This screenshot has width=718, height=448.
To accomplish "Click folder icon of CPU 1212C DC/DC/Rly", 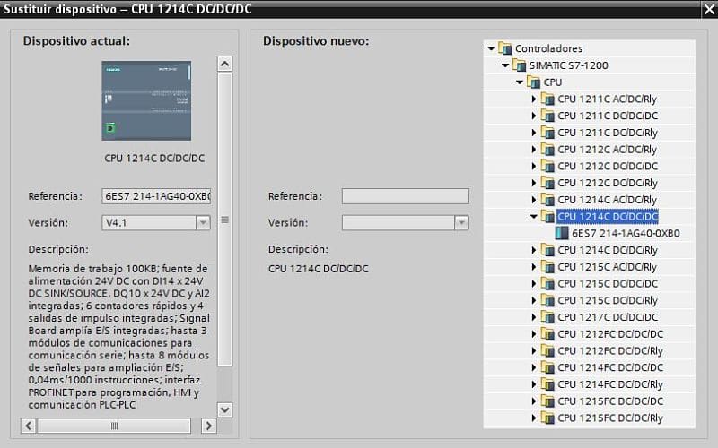I will coord(547,183).
